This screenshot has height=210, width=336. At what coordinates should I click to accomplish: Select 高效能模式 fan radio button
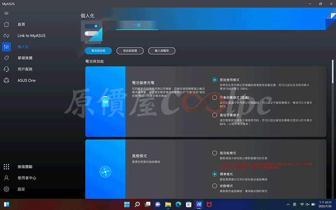point(215,153)
